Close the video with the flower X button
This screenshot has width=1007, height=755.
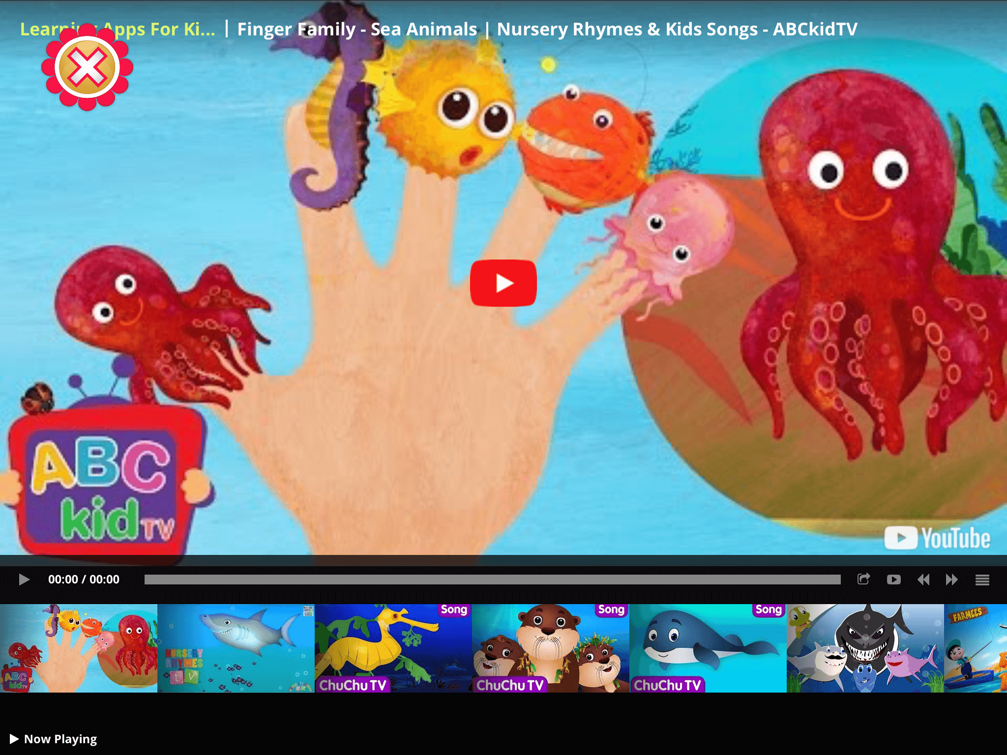(87, 67)
